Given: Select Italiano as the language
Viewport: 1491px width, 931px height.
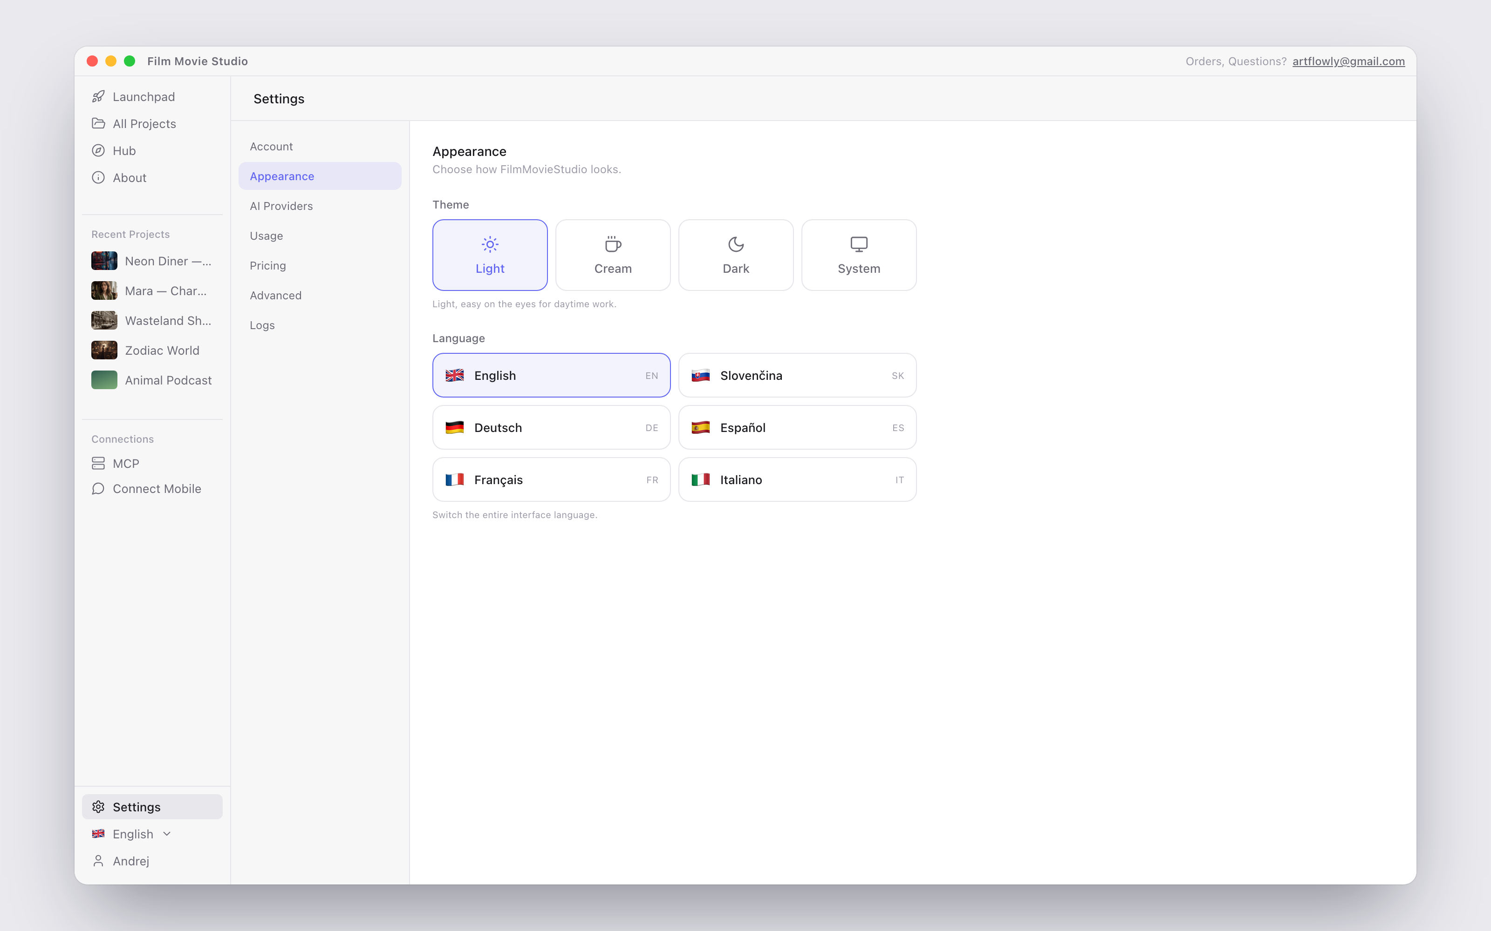Looking at the screenshot, I should point(797,479).
